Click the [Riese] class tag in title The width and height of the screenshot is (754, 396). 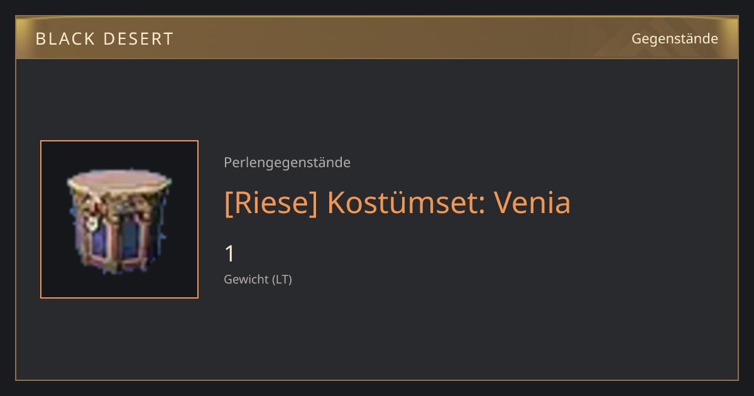pos(271,203)
